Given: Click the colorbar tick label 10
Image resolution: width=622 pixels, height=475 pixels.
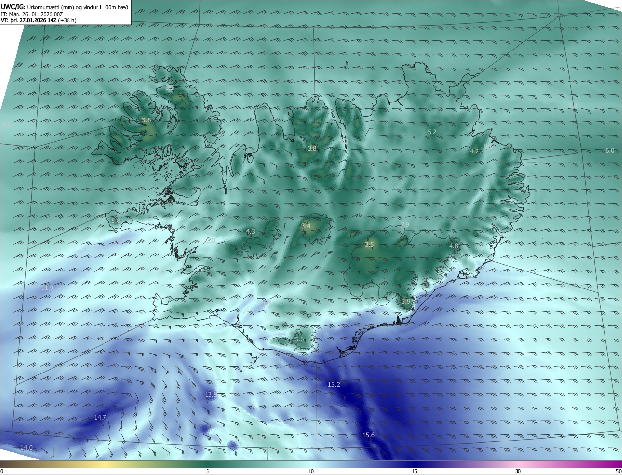Looking at the screenshot, I should 311,471.
